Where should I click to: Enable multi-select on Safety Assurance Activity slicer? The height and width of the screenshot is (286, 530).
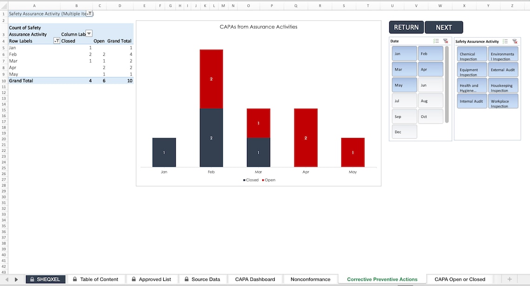pyautogui.click(x=505, y=41)
